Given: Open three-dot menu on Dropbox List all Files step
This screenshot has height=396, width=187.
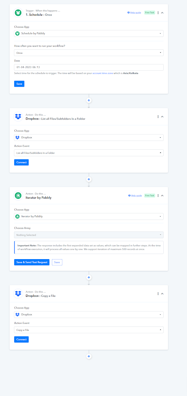Looking at the screenshot, I should coord(158,117).
